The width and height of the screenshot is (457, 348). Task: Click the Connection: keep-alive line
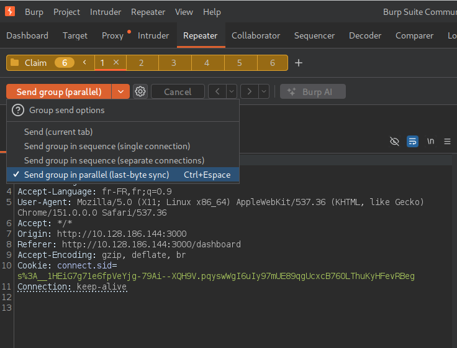click(72, 286)
